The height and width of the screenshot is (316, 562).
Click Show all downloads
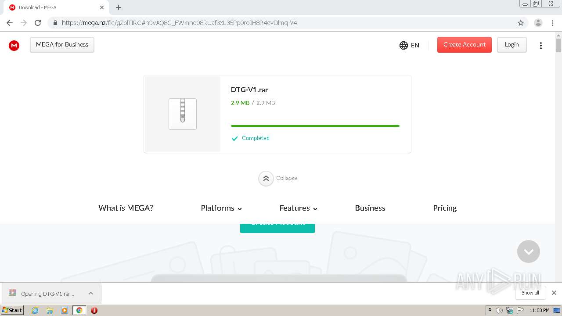pyautogui.click(x=530, y=293)
